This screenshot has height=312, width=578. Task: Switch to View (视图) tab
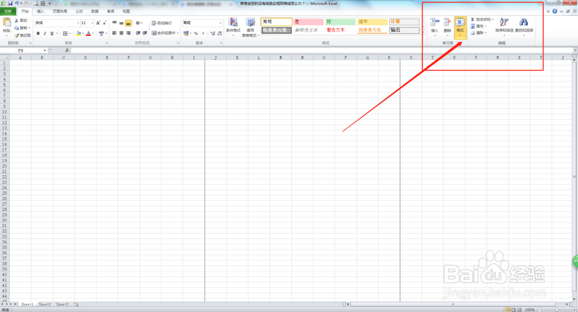point(126,12)
